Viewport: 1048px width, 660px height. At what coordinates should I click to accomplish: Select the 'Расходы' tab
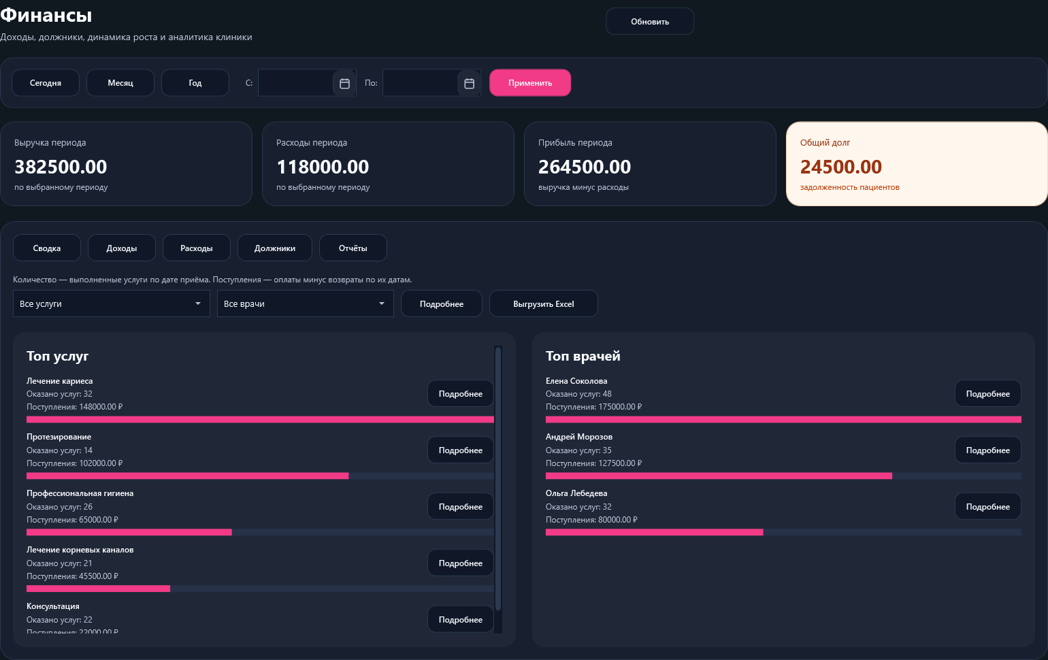[x=197, y=248]
